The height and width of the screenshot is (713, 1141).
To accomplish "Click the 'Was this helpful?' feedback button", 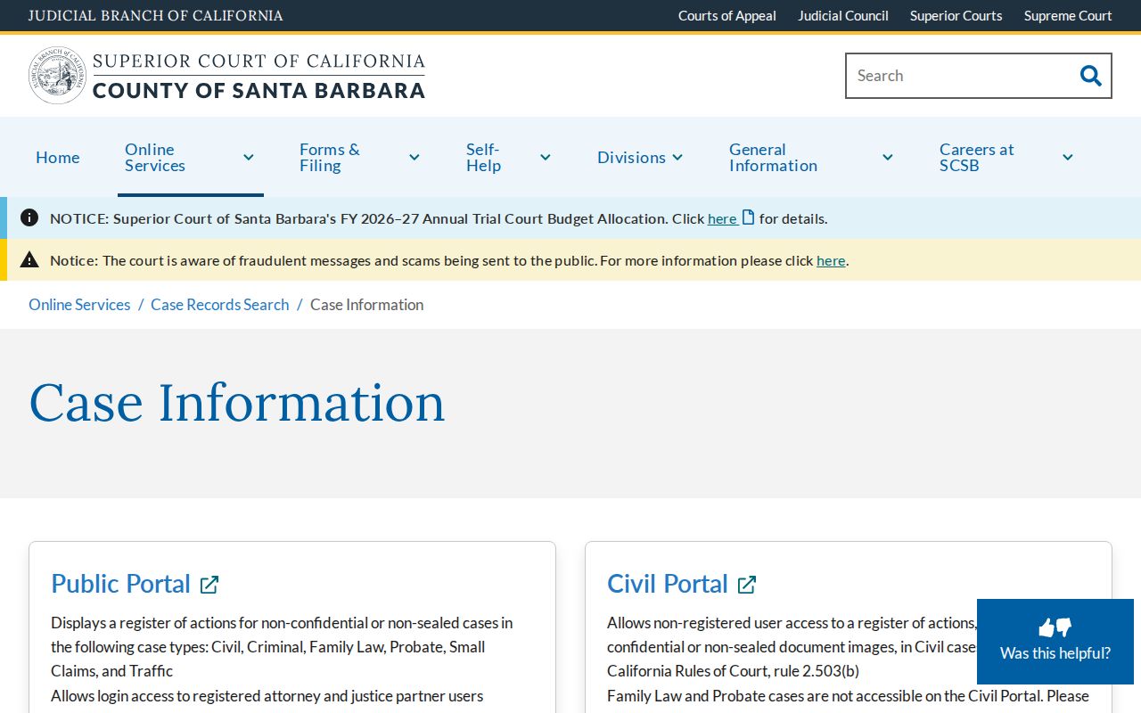I will point(1055,642).
